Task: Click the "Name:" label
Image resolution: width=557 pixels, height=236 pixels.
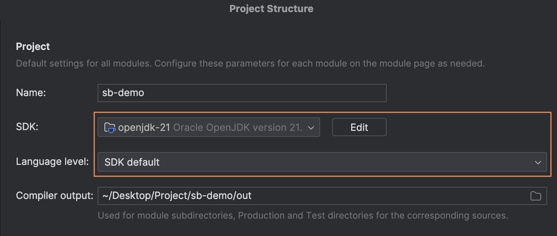Action: tap(31, 93)
